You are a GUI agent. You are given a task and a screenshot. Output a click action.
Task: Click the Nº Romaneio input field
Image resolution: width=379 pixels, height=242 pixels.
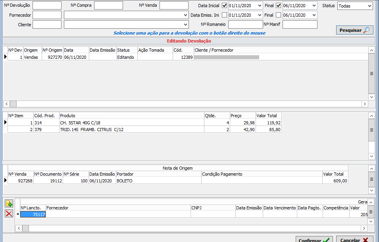tap(245, 25)
